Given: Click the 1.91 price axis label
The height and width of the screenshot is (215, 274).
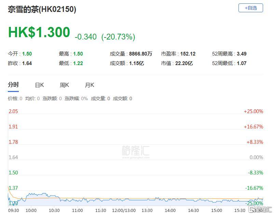Looking at the screenshot, I should pos(13,127).
